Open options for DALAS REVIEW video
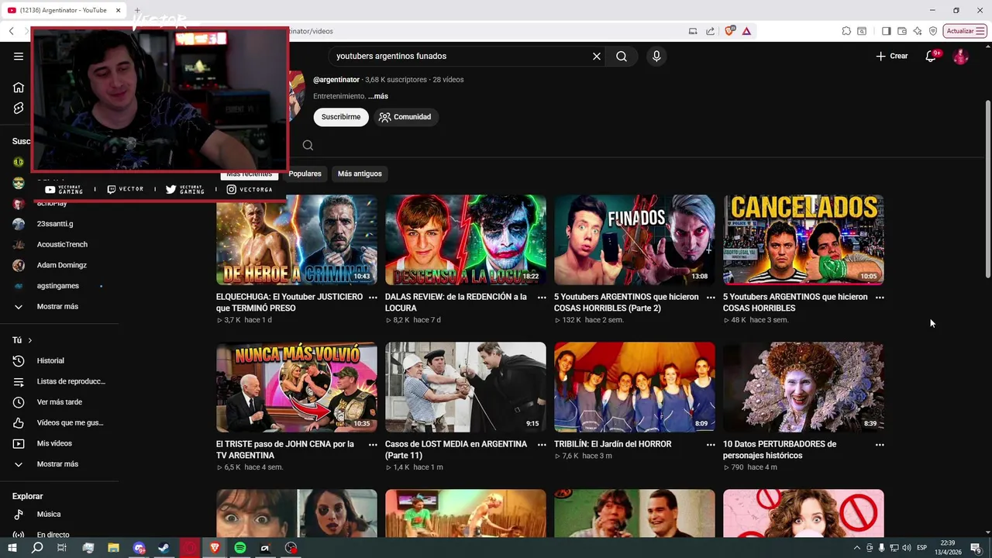 point(542,298)
